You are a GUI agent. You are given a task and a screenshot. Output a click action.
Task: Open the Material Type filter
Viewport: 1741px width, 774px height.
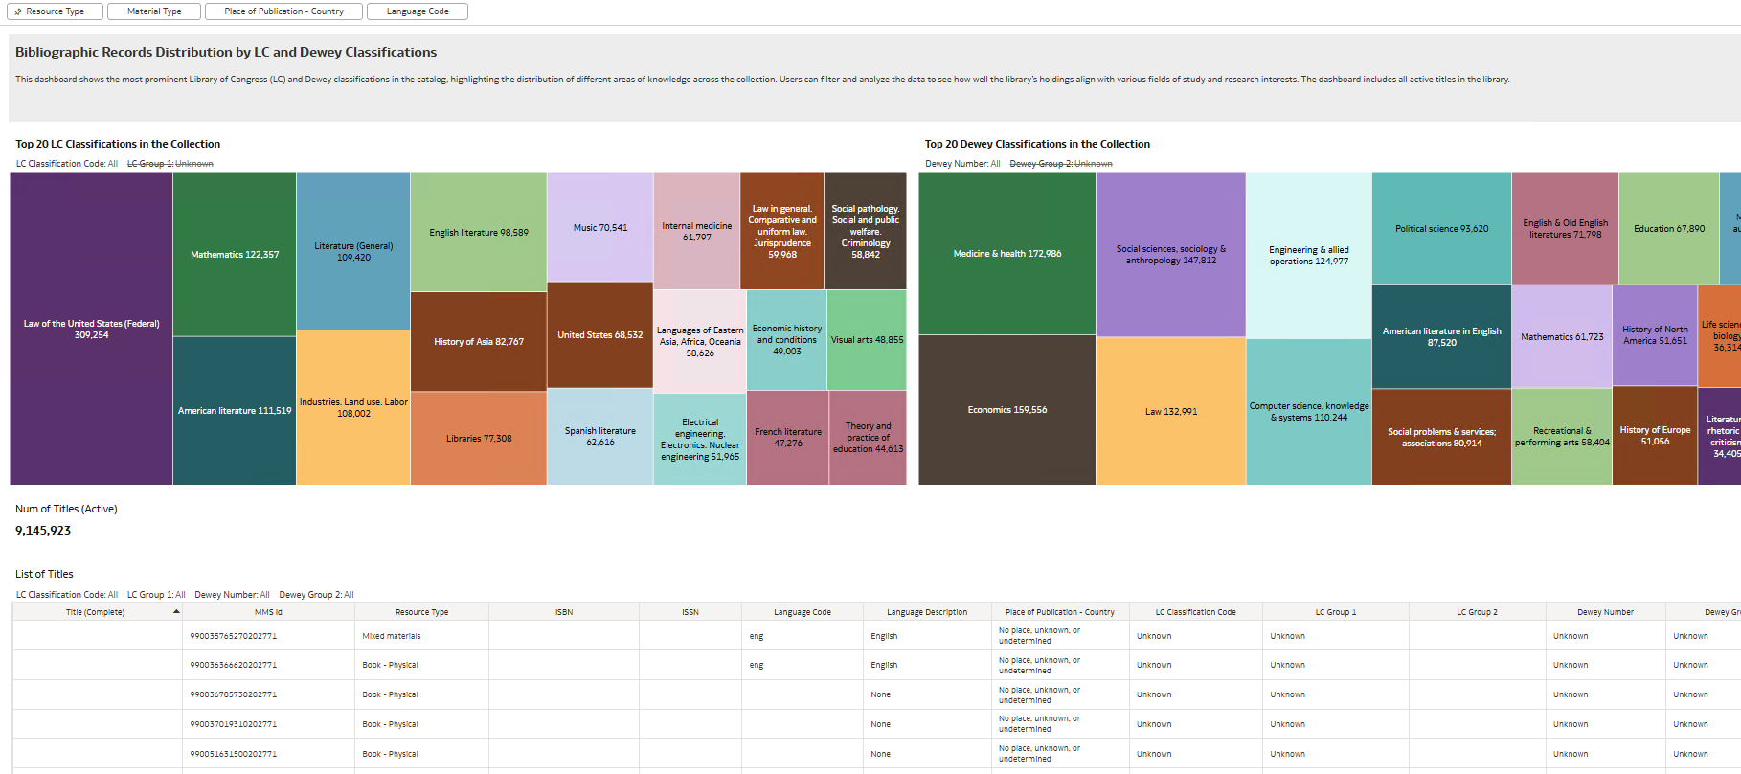tap(154, 11)
